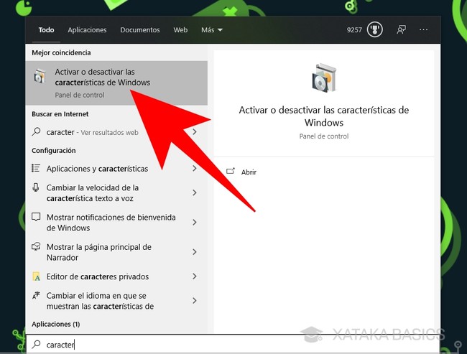Screen dimensions: 467x354
Task: Open the three-dot options menu
Action: coord(423,30)
